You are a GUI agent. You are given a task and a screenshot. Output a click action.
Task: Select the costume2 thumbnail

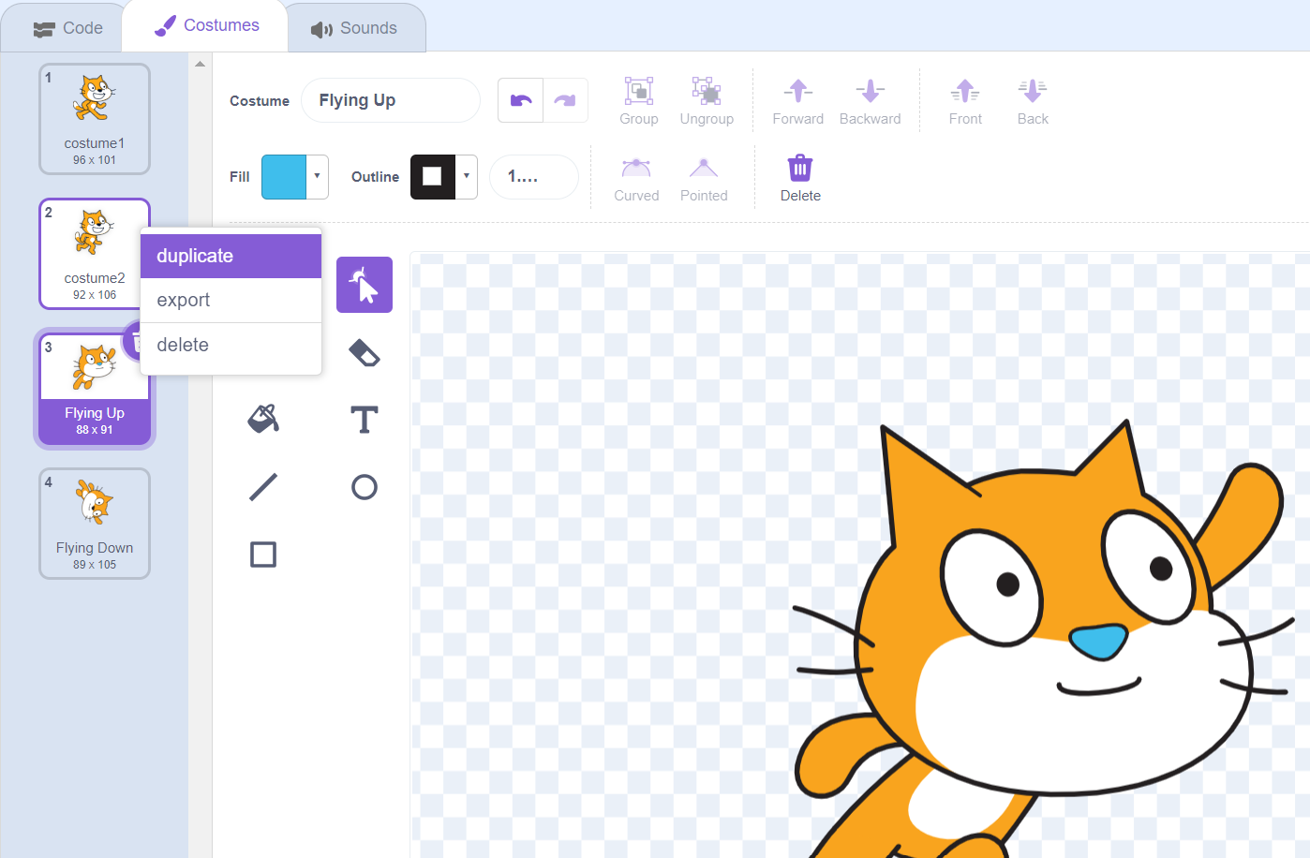(x=95, y=254)
